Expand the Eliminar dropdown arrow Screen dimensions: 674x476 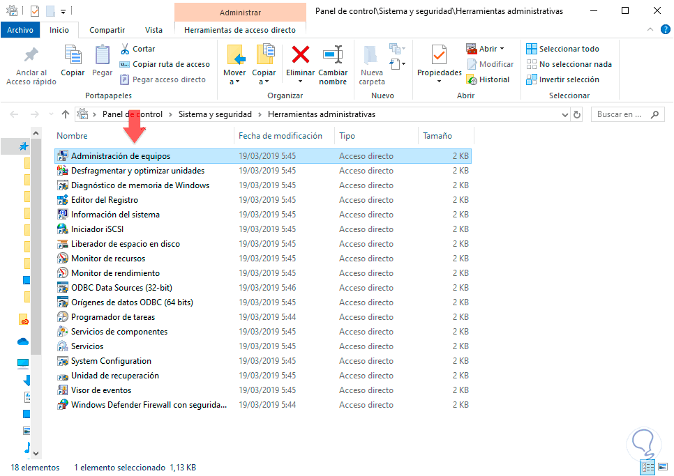[301, 82]
